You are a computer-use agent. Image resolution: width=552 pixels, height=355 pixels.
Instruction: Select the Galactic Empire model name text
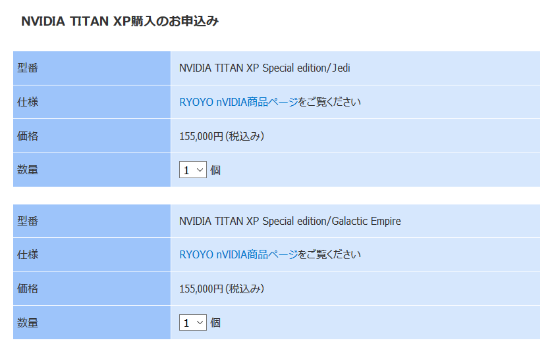click(x=290, y=221)
